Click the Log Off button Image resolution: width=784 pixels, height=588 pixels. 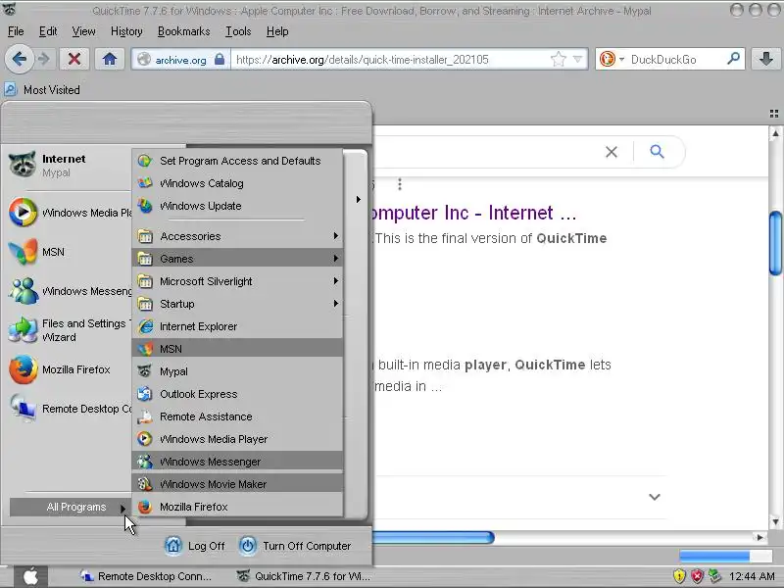tap(195, 546)
